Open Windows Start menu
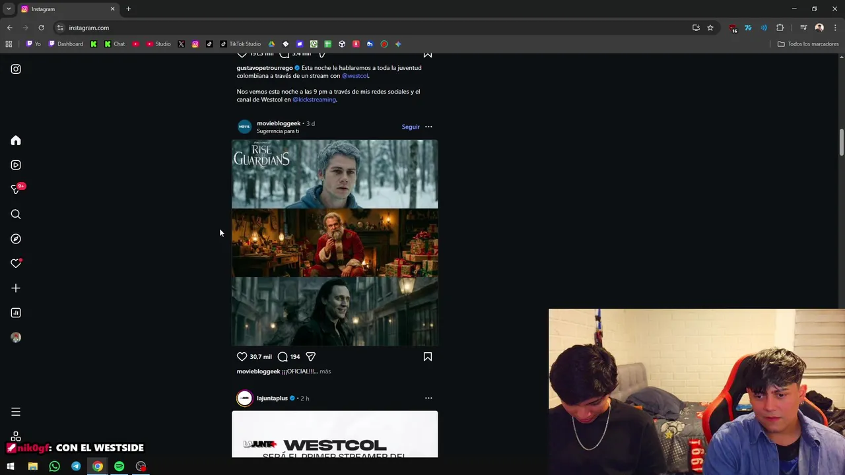Image resolution: width=845 pixels, height=475 pixels. coord(11,466)
